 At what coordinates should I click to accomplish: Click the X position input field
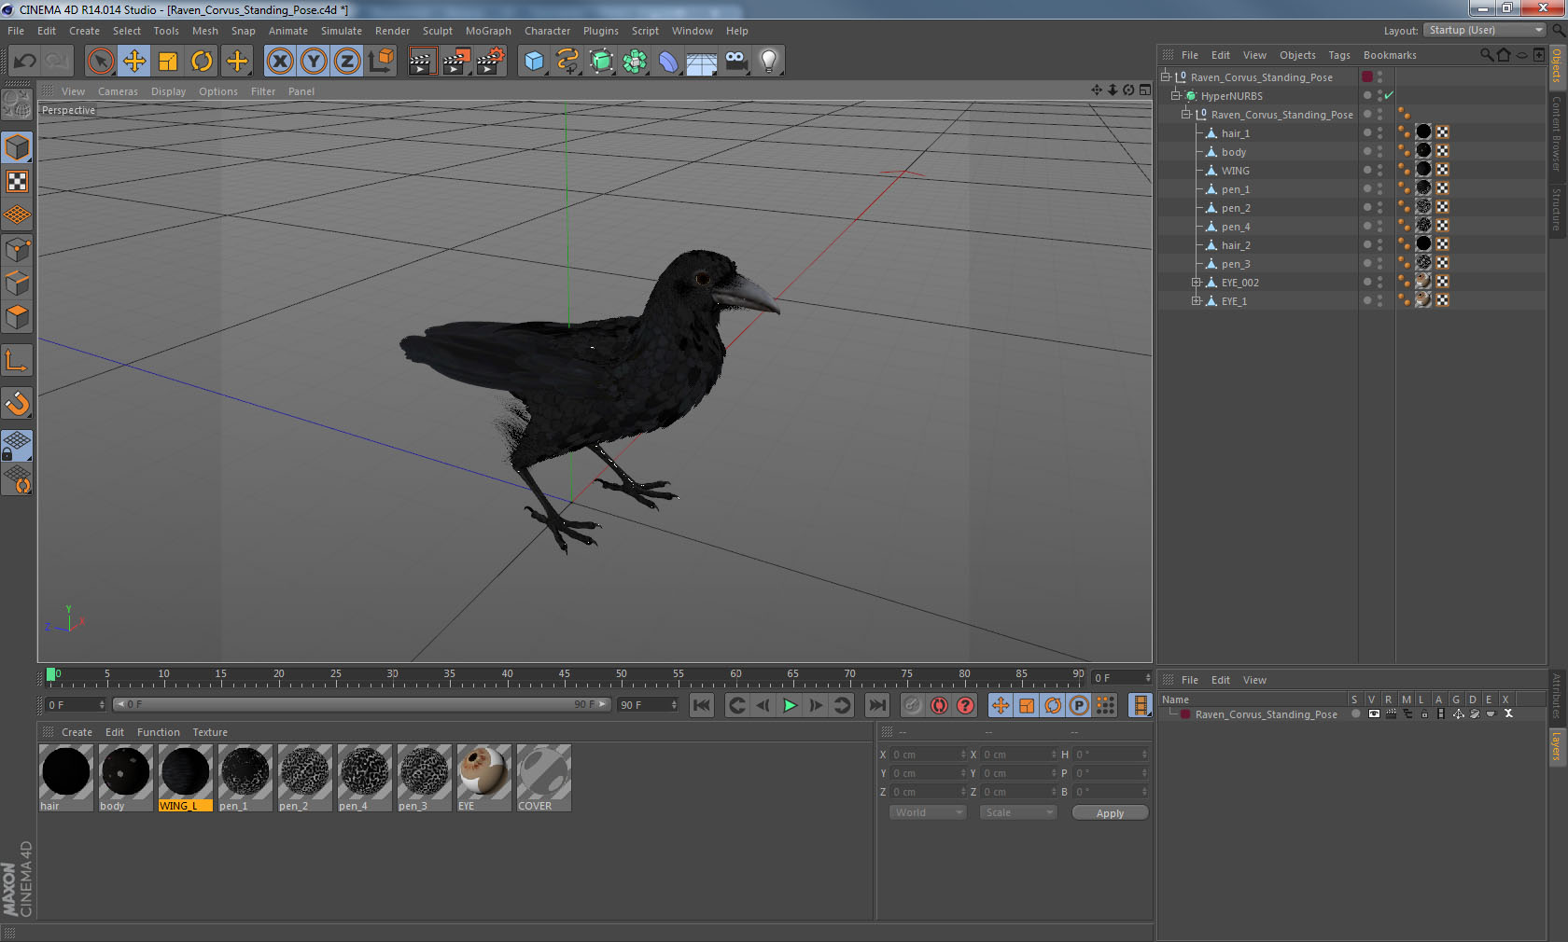click(930, 755)
